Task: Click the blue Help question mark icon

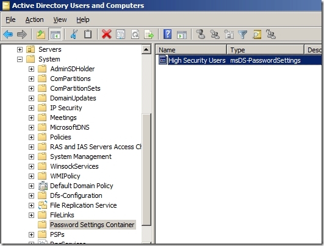Action: tap(167, 34)
